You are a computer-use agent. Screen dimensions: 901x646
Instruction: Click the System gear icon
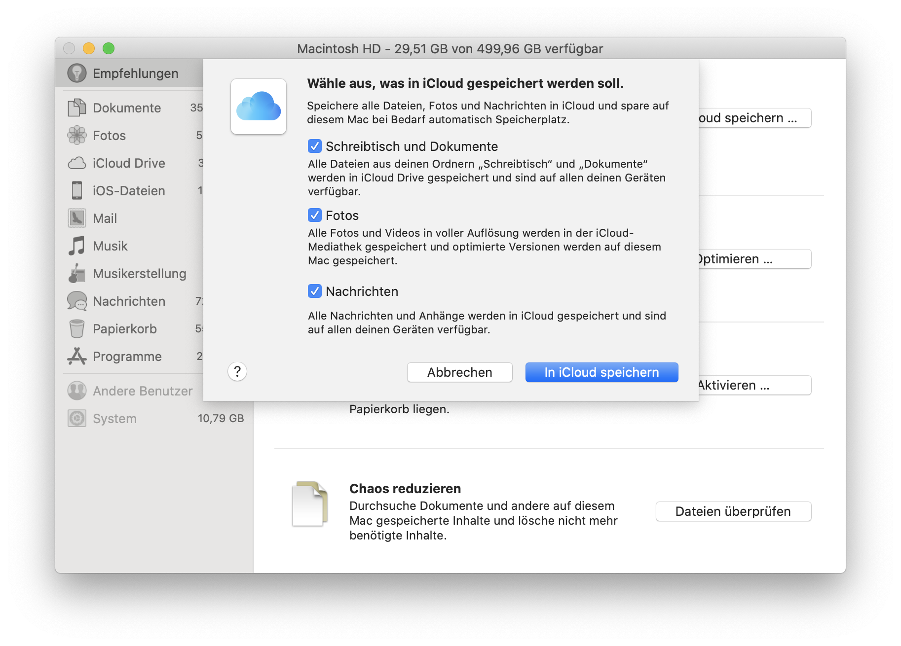77,418
